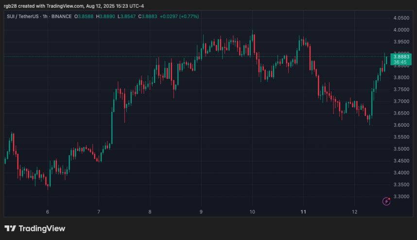
Task: Click the 36:45 candle countdown timer
Action: click(x=401, y=63)
